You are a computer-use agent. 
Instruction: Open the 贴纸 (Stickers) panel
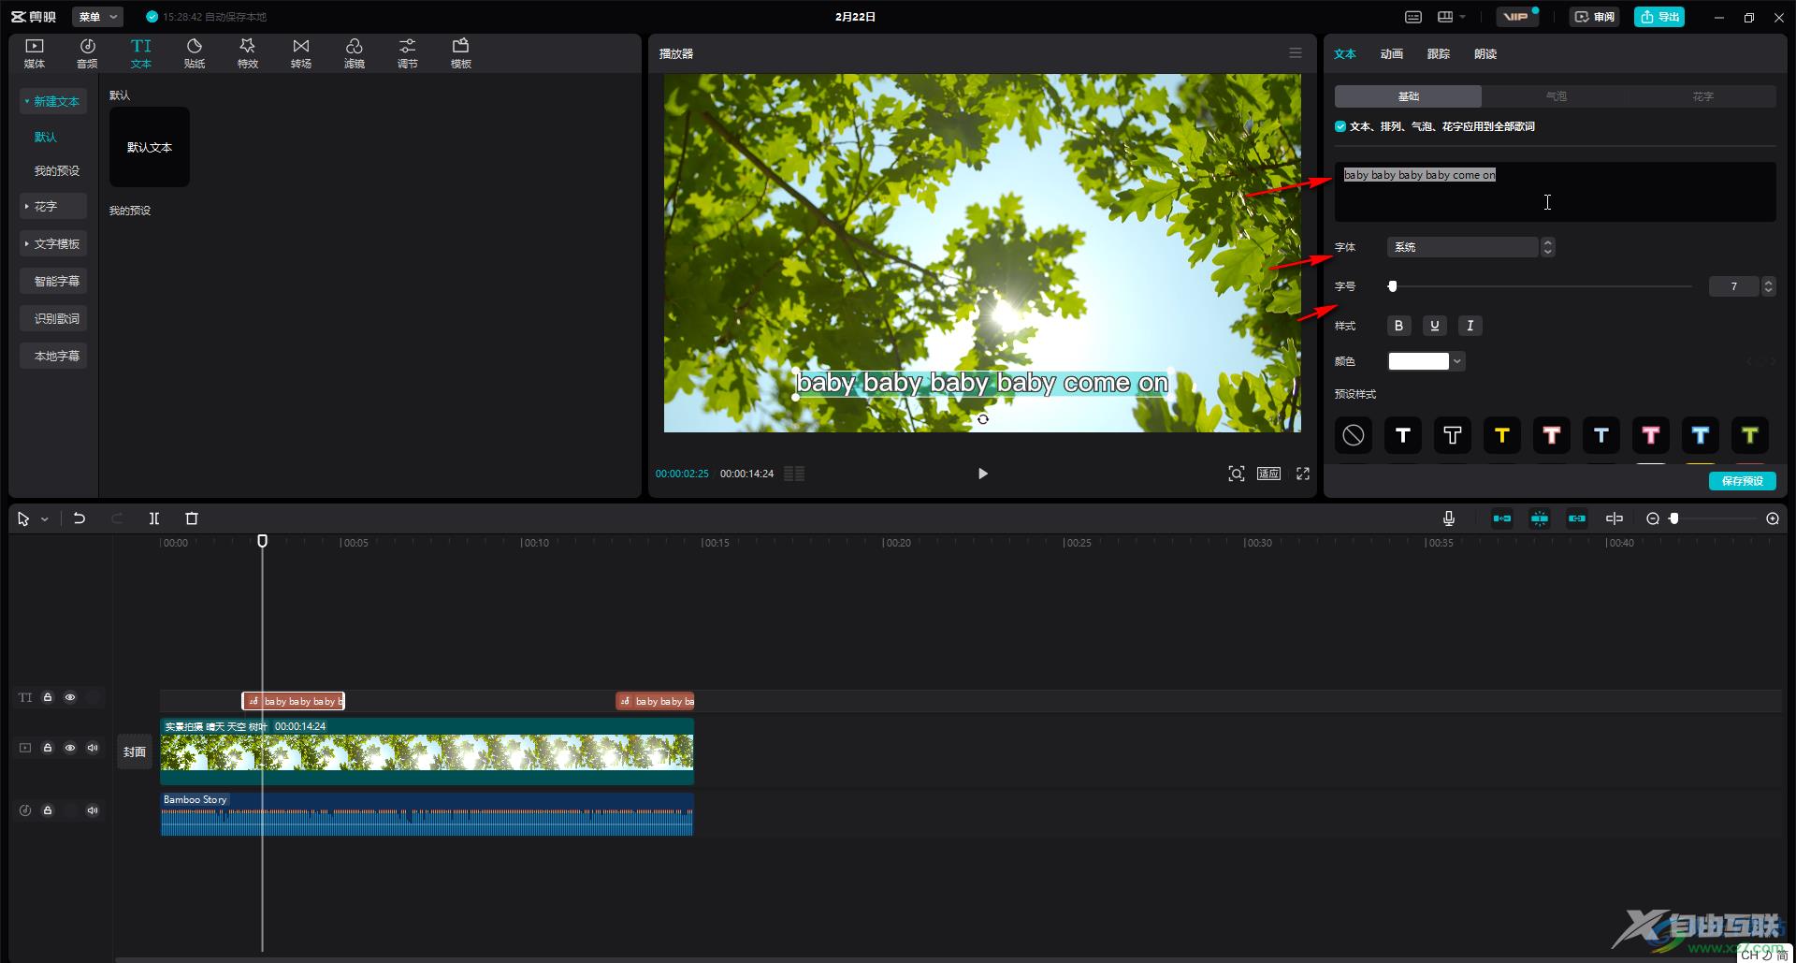195,53
